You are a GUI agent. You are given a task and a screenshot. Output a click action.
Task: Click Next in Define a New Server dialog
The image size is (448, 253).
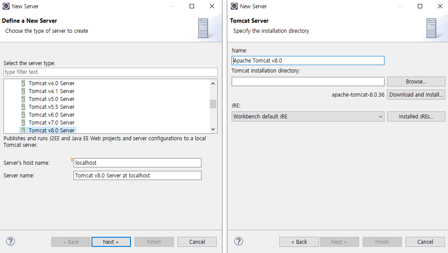tap(111, 242)
